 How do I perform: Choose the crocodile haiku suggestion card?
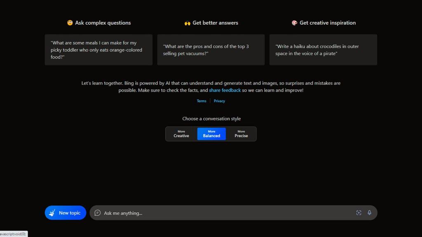point(323,50)
